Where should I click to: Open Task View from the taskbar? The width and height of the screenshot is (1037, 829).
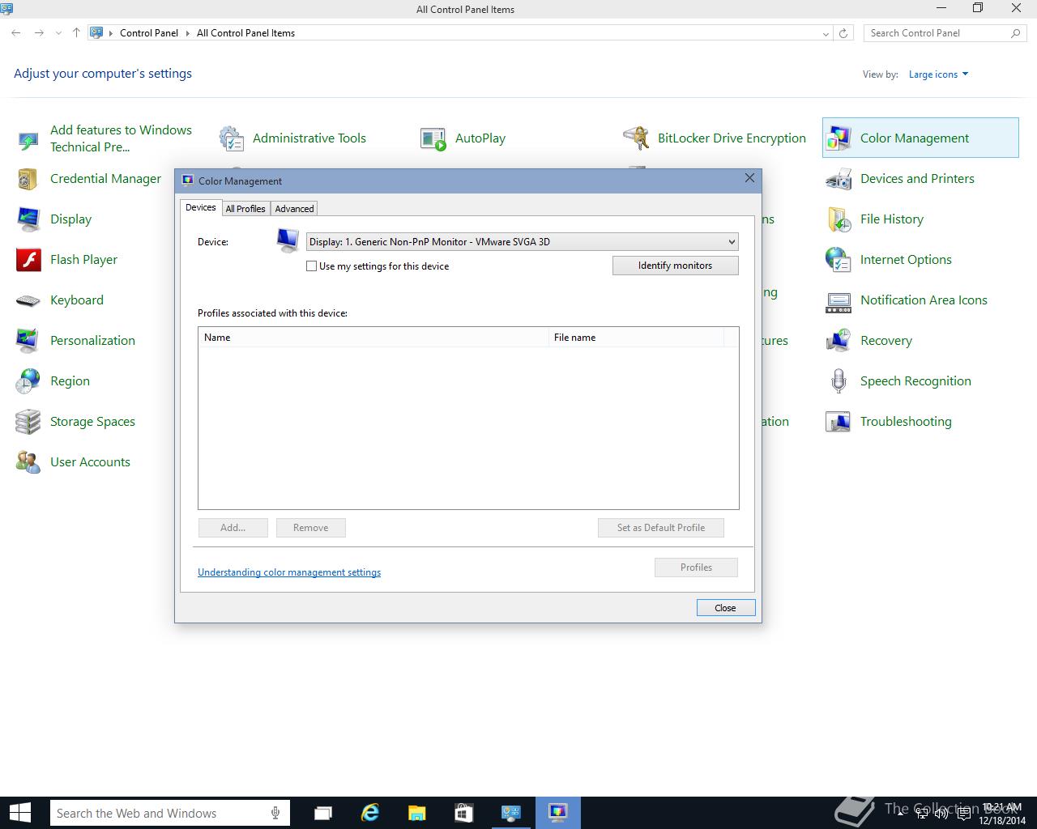323,813
